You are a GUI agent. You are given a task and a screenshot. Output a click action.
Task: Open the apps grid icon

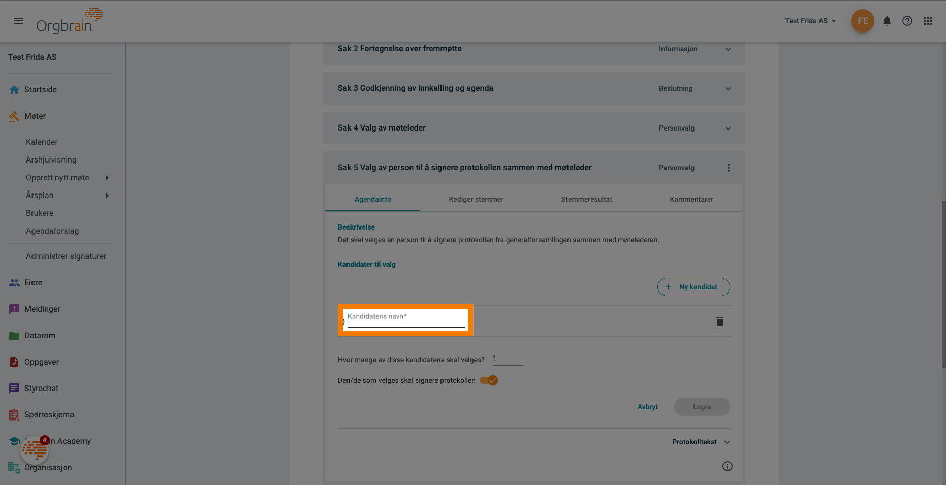(928, 21)
